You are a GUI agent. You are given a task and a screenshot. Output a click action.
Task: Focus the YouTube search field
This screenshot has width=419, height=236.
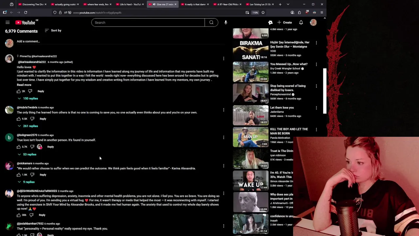(x=148, y=22)
